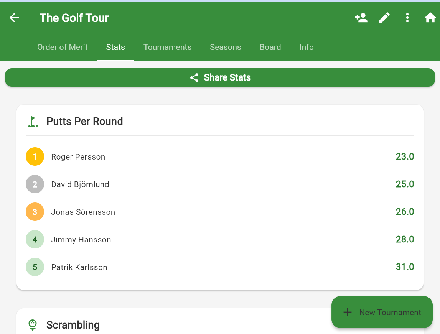Click the pencil edit icon
Screen dimensions: 440x334
(x=384, y=18)
